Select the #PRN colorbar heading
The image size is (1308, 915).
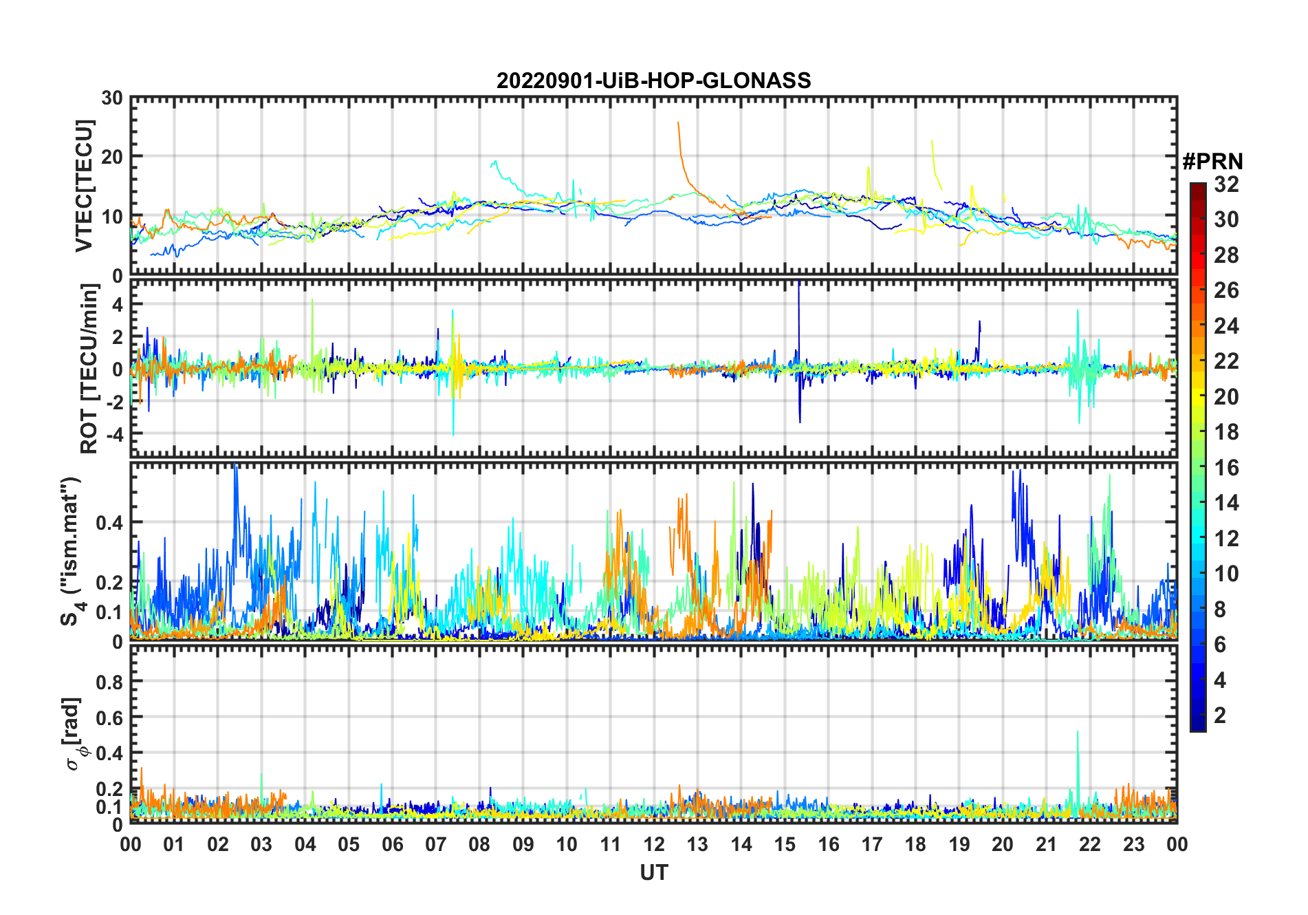(1212, 162)
